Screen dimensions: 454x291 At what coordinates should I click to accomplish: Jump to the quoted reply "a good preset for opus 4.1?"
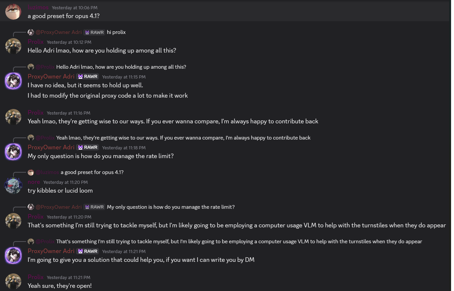92,172
